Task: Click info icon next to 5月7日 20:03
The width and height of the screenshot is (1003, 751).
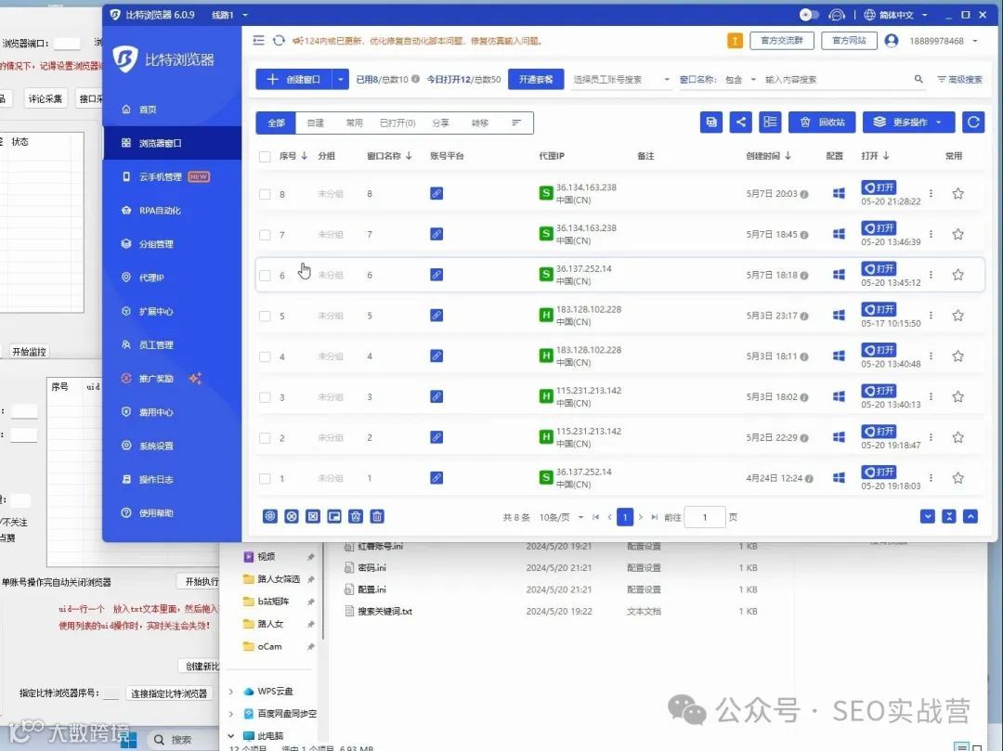Action: pos(804,194)
